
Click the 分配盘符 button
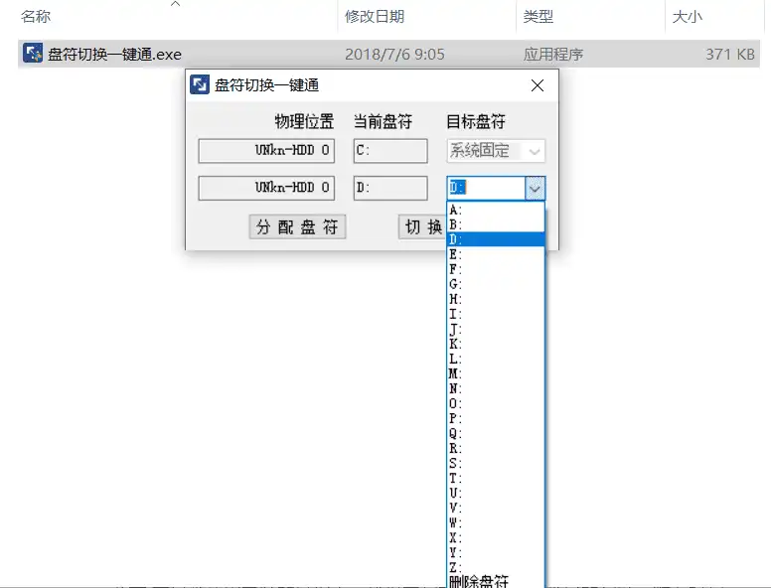tap(297, 226)
